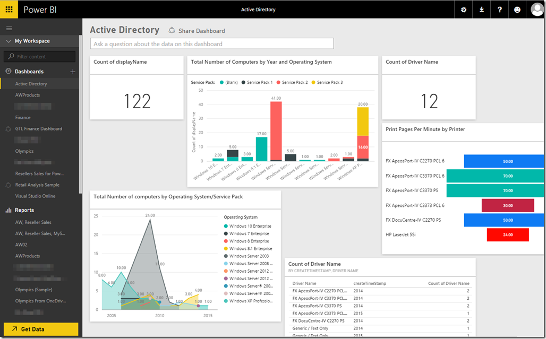Image resolution: width=546 pixels, height=339 pixels.
Task: Click the FX DocuCentre-IV C2270 PS table row
Action: pos(380,321)
